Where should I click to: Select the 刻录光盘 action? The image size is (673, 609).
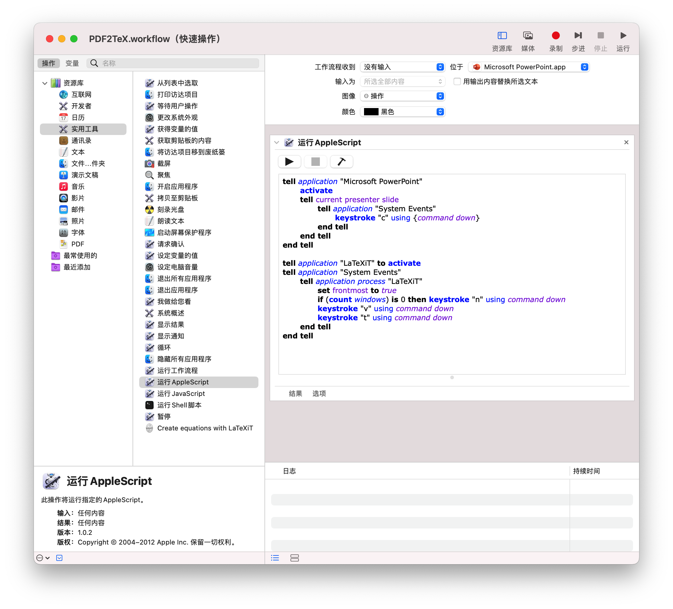coord(199,210)
